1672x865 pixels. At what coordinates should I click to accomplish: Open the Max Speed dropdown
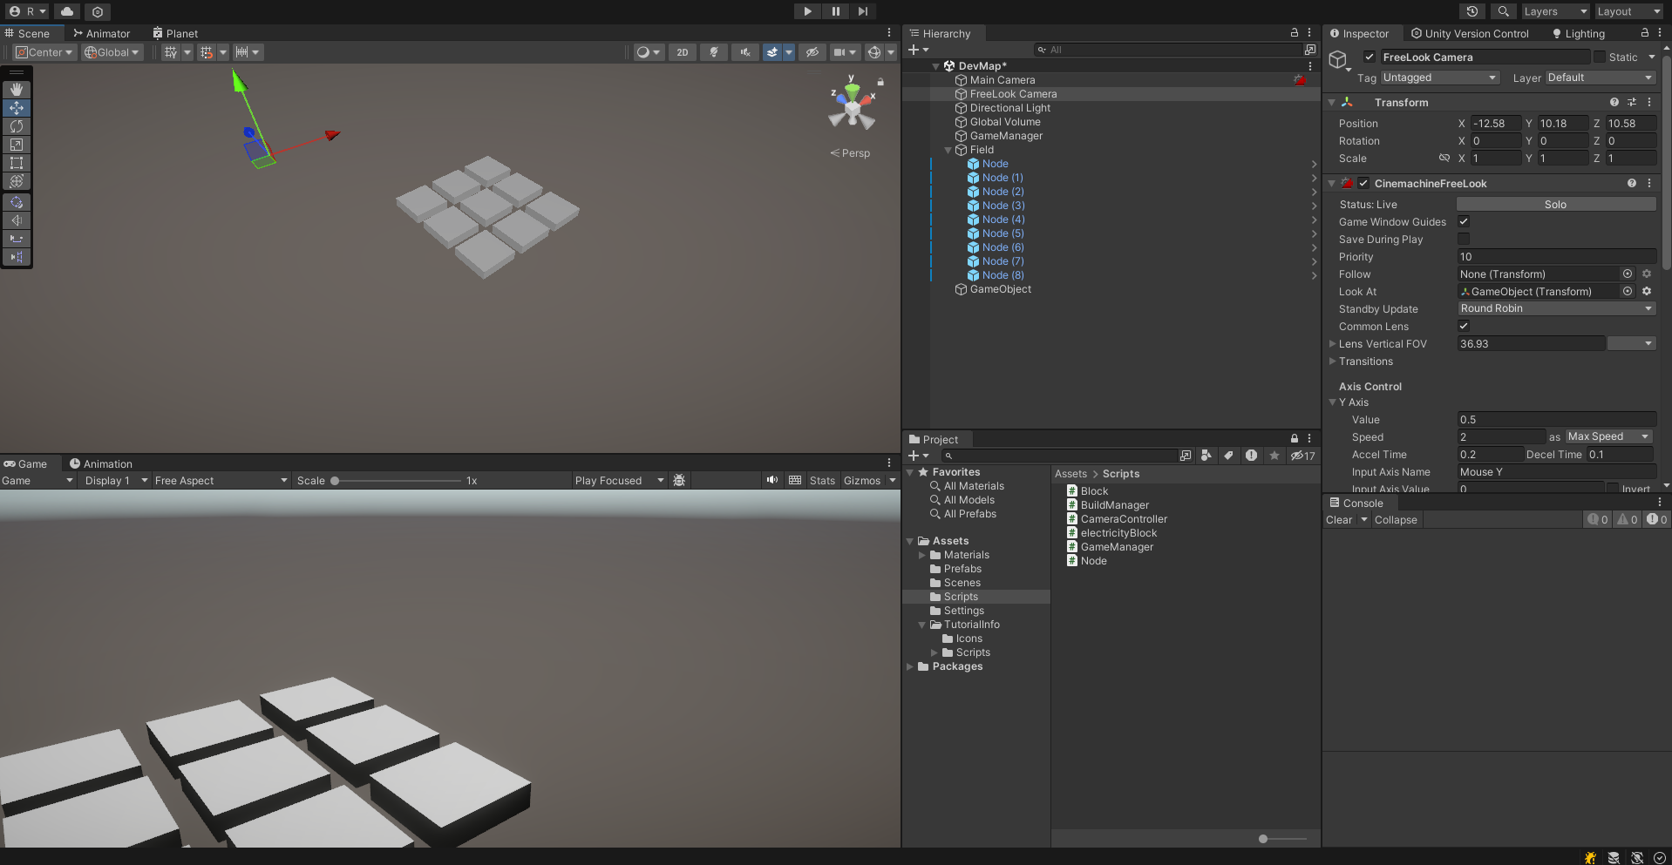coord(1609,436)
